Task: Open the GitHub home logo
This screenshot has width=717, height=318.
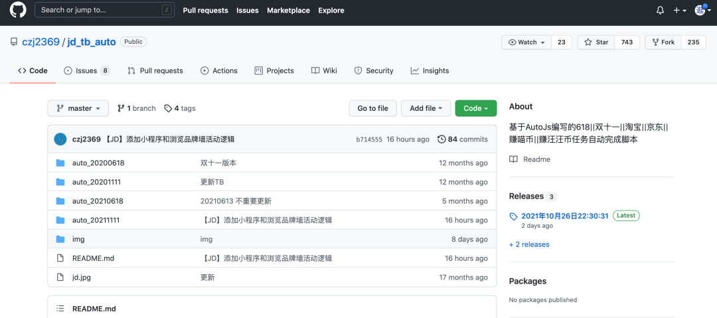Action: pyautogui.click(x=19, y=9)
